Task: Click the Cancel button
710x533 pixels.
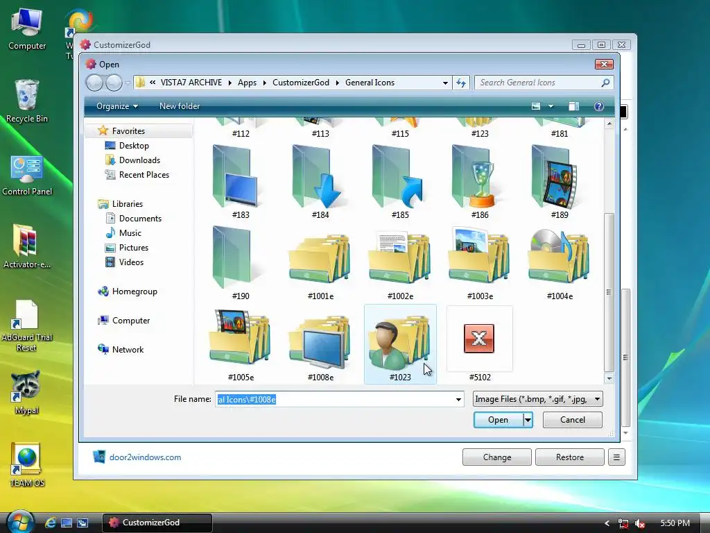Action: point(572,420)
